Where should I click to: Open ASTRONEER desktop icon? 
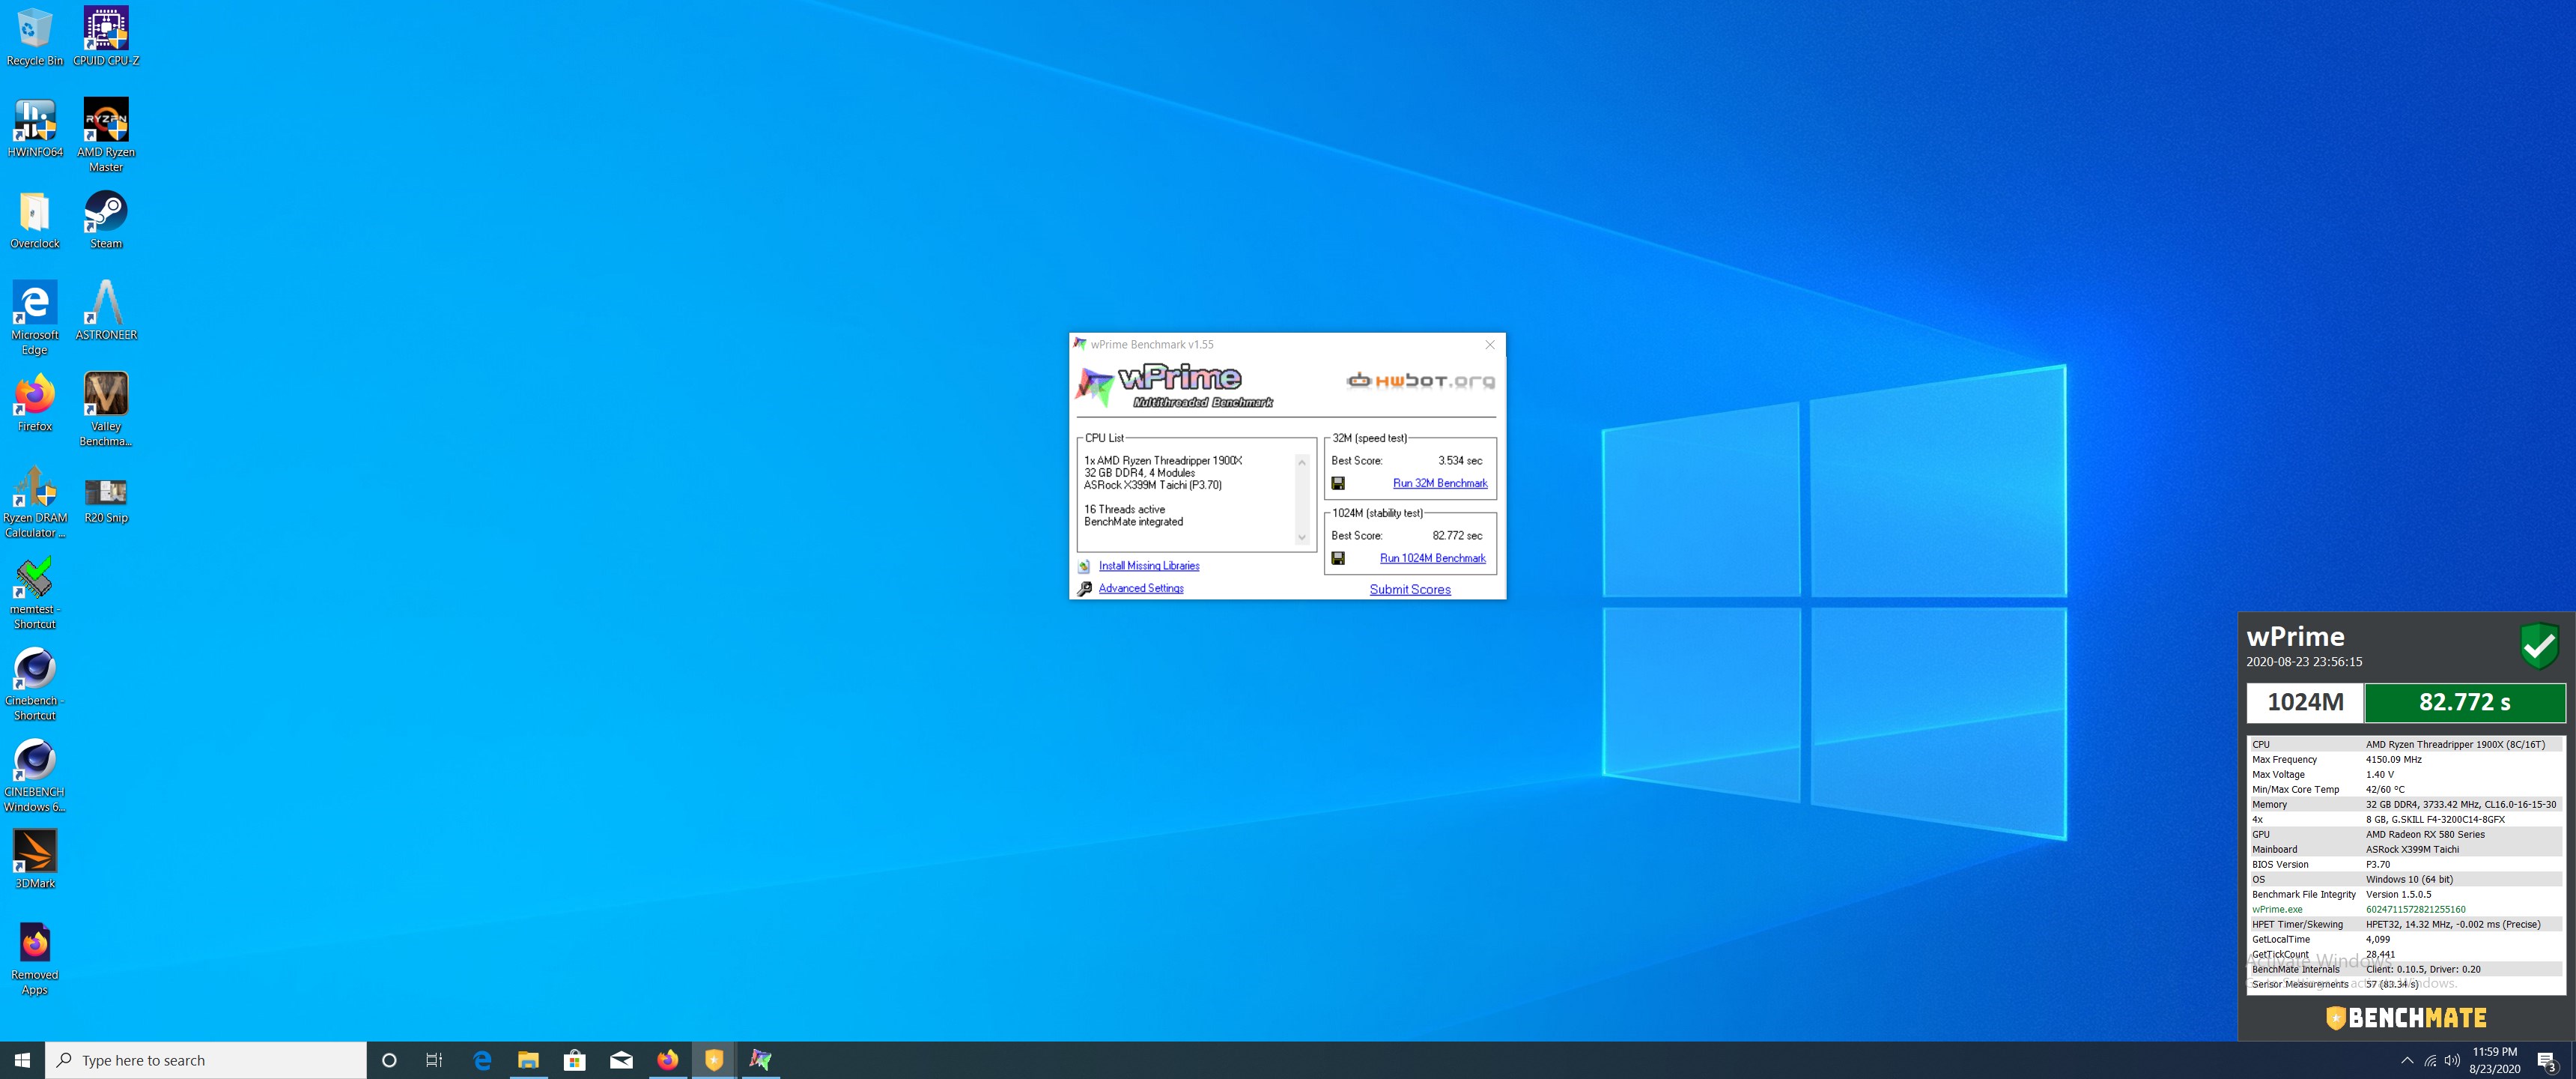pos(106,311)
